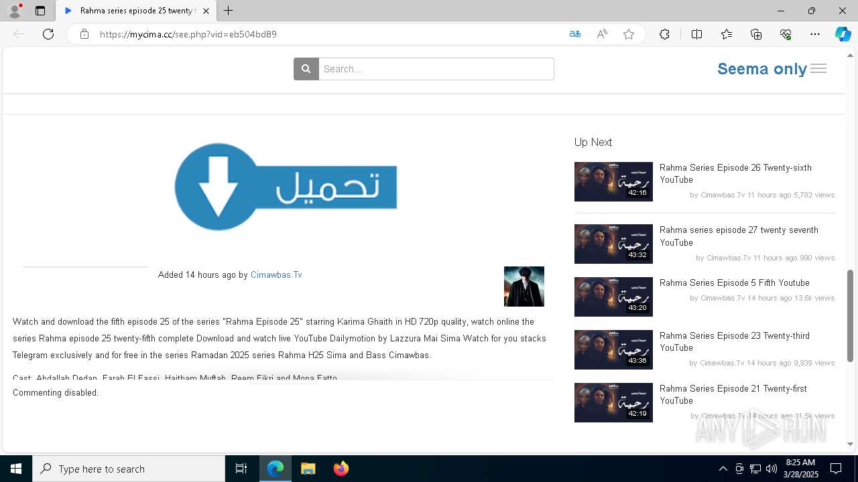
Task: Open Rahma Series Episode 26 Twenty-sixth link
Action: (735, 173)
